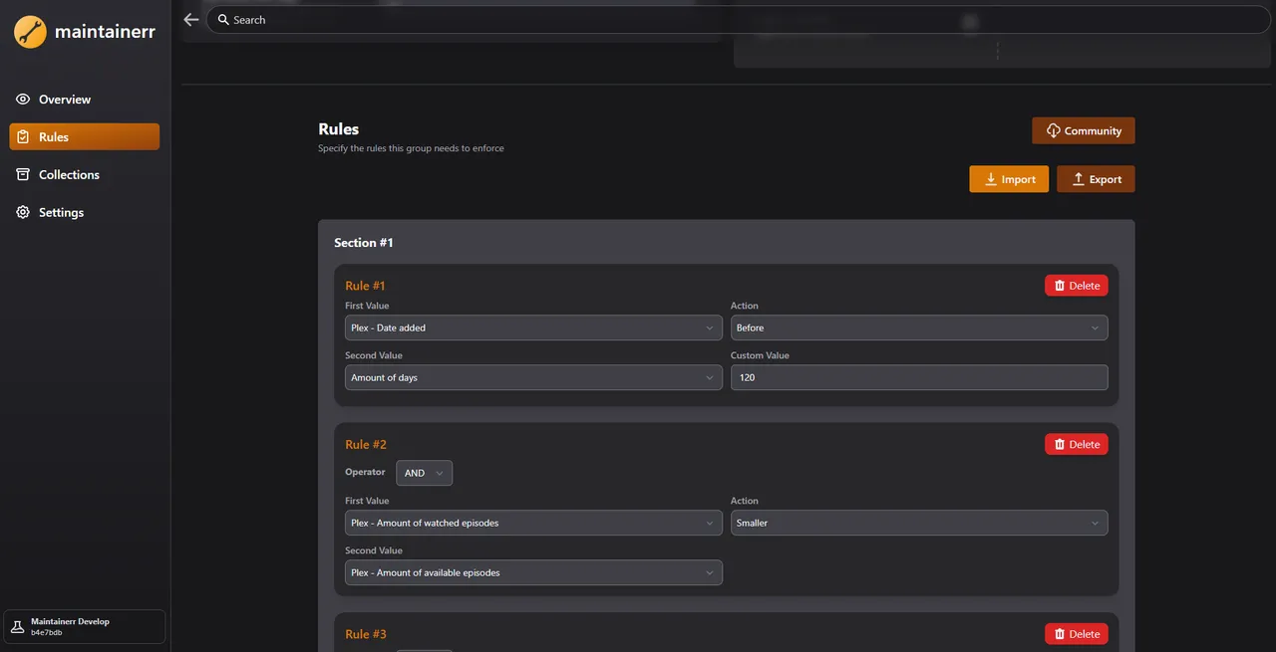Click the globe icon on Community button
1276x652 pixels.
click(1053, 129)
